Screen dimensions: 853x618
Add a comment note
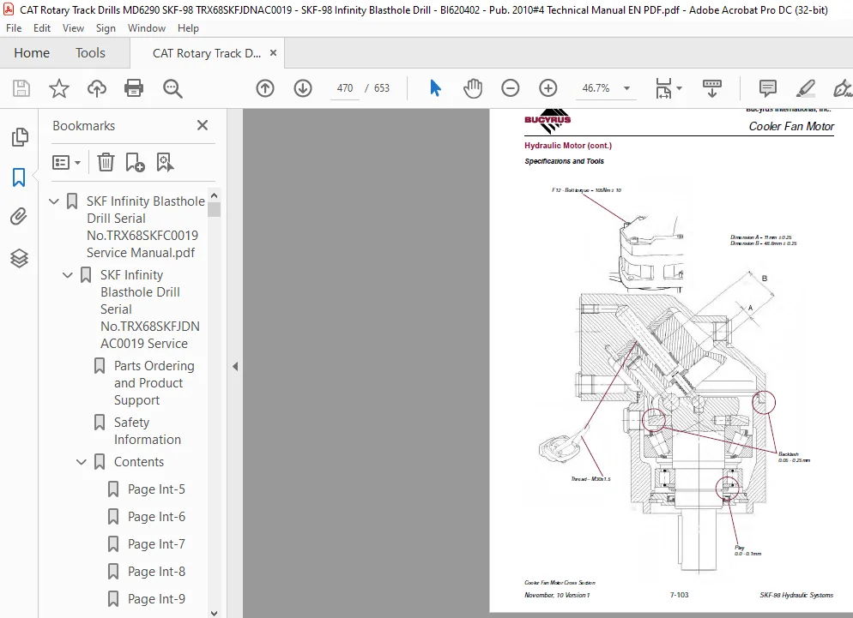[x=767, y=88]
